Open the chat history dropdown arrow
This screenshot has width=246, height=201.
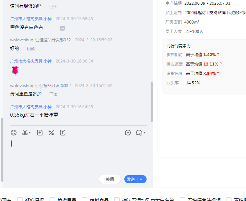point(145,133)
